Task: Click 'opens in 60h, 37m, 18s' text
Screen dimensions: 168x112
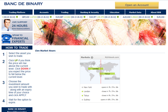Action: (x=109, y=100)
